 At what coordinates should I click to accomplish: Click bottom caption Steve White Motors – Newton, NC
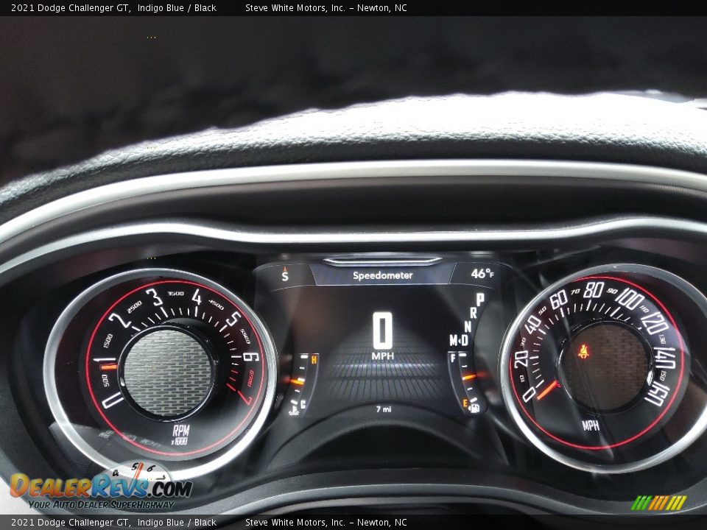pos(326,523)
